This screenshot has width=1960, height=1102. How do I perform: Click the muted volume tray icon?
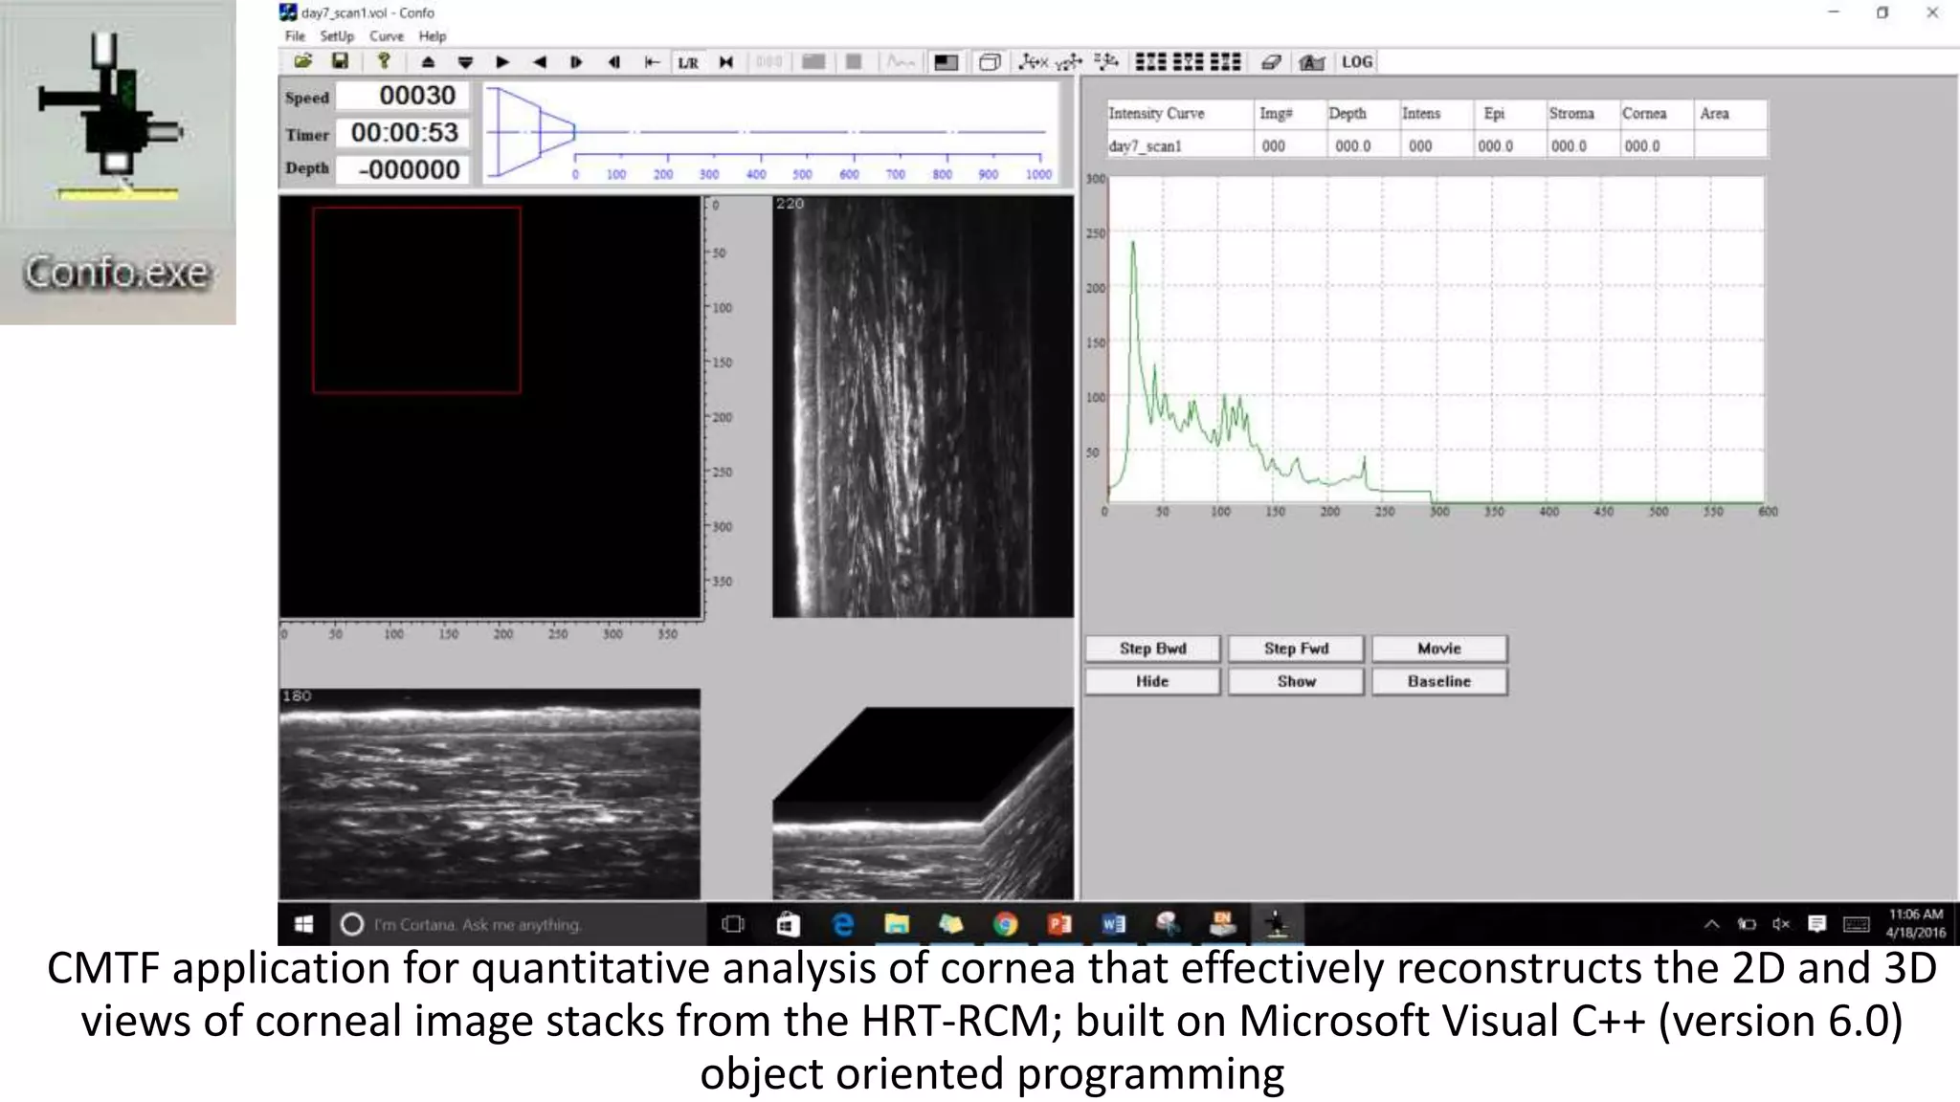click(1781, 924)
